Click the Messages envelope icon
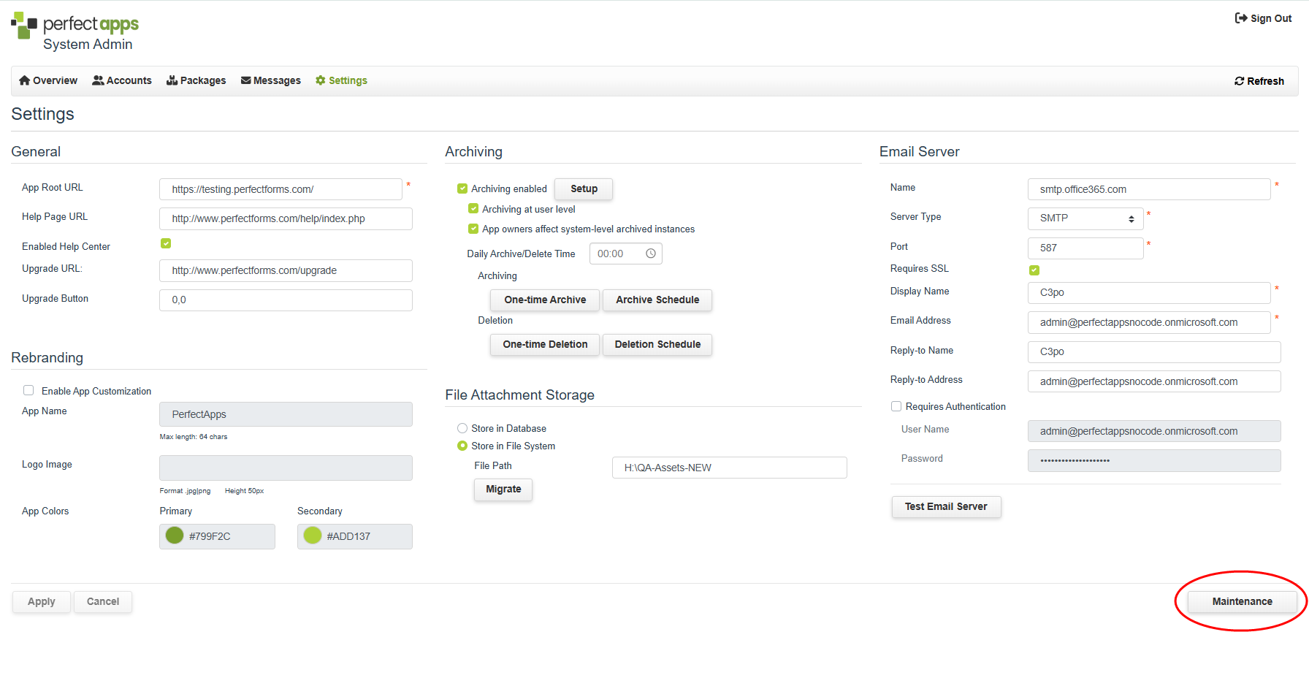 (246, 80)
